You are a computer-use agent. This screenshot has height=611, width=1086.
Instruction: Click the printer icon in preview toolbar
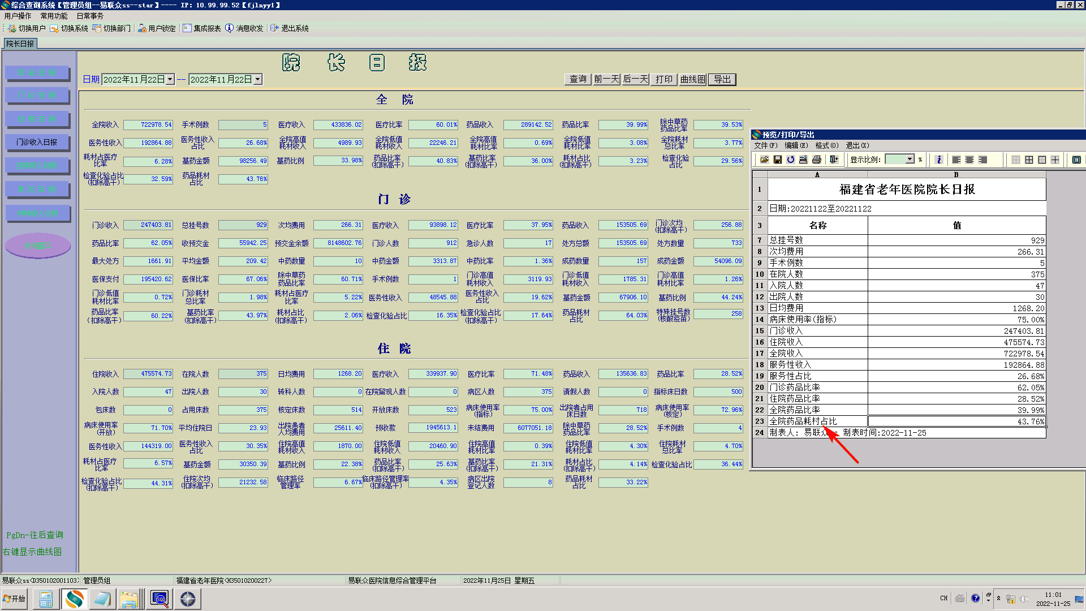click(817, 160)
